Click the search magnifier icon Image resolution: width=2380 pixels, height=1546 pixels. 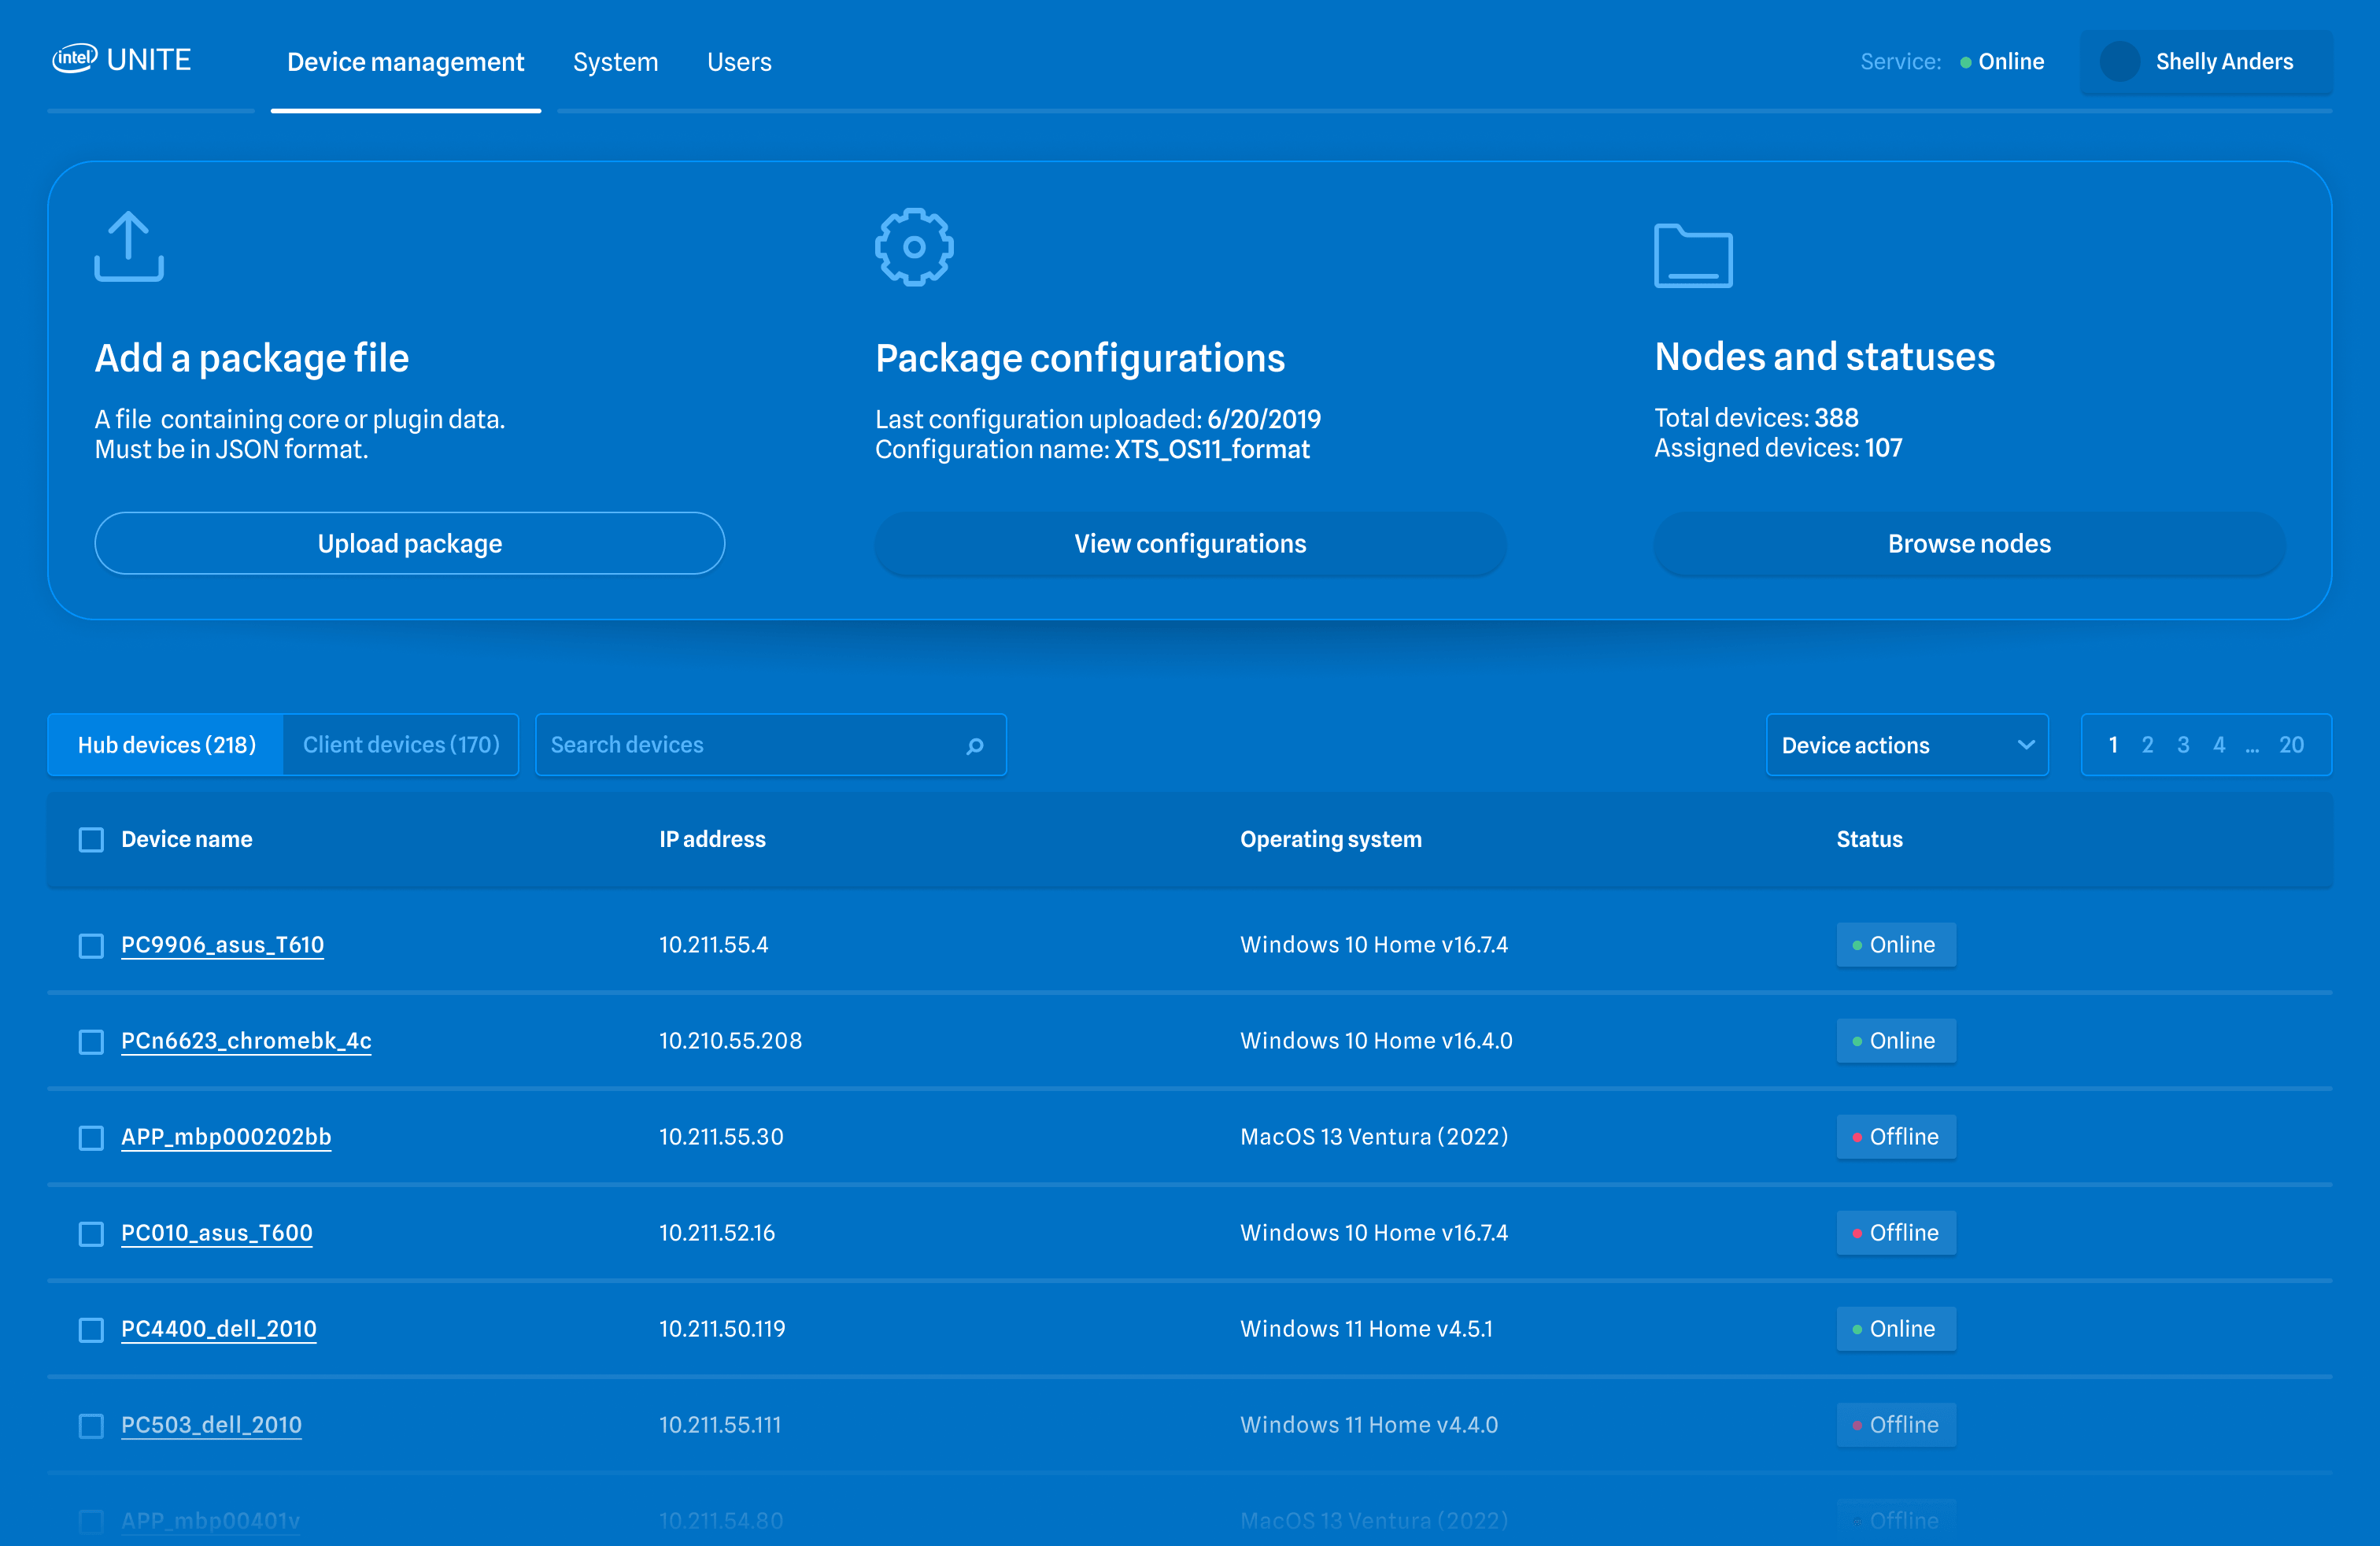pyautogui.click(x=975, y=746)
